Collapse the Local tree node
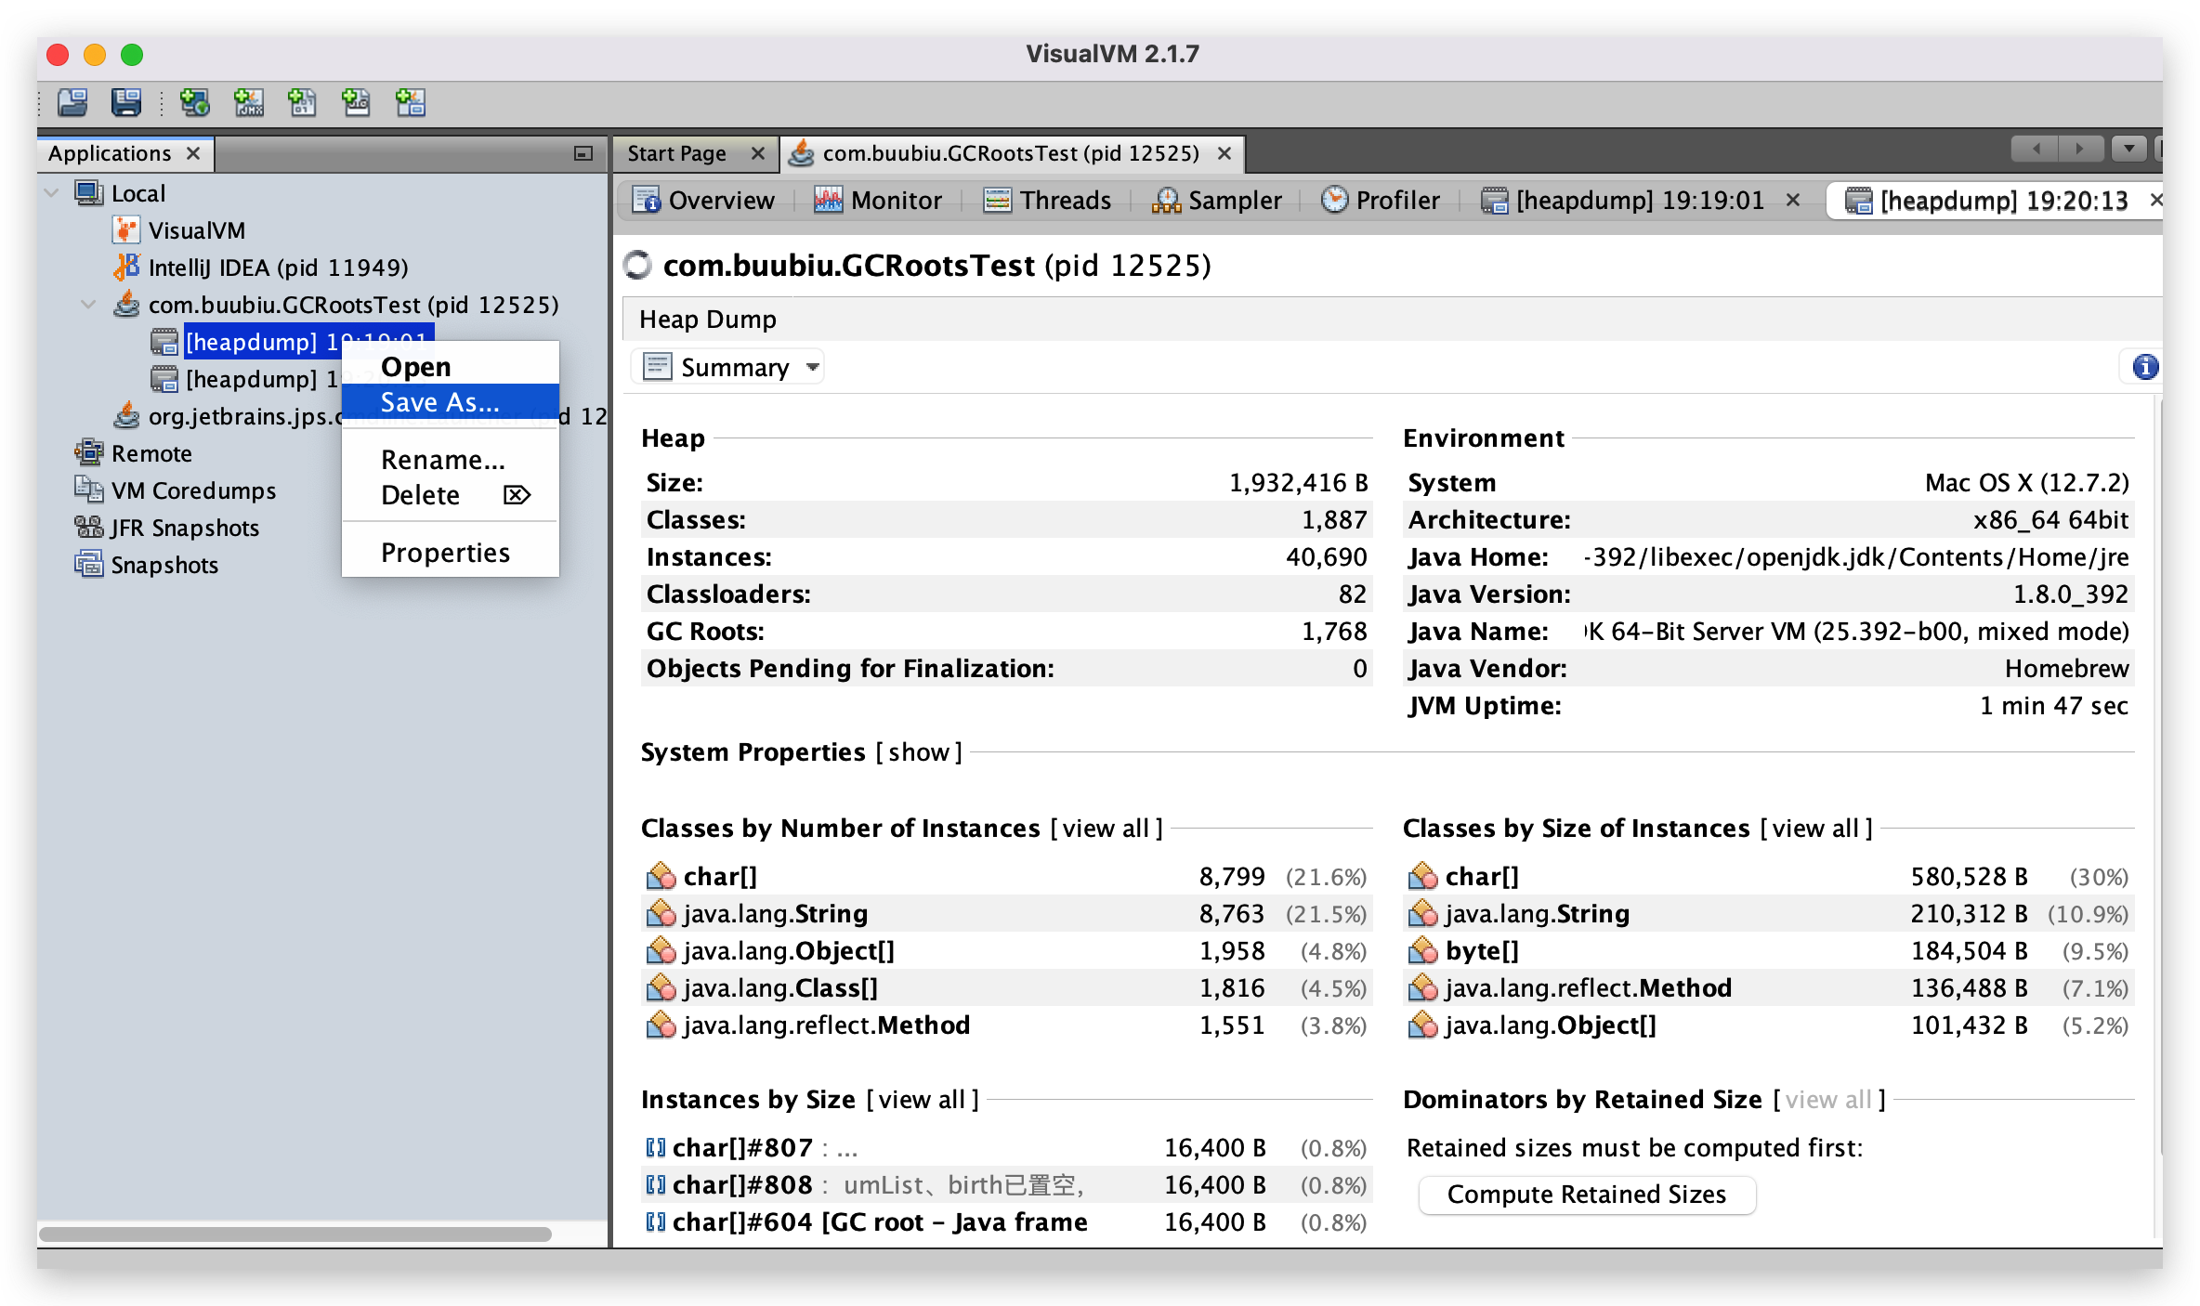The height and width of the screenshot is (1306, 2200). (52, 193)
